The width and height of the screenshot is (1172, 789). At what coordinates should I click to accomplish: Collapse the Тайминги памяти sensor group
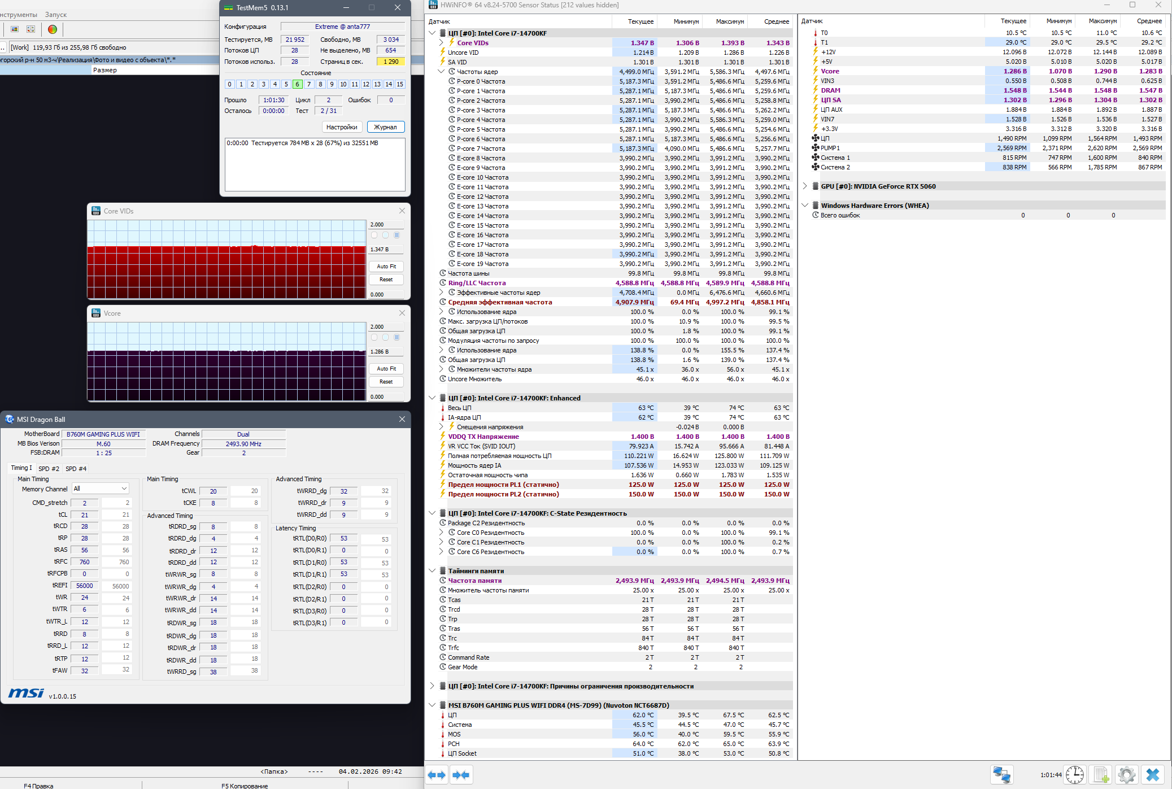pyautogui.click(x=432, y=570)
